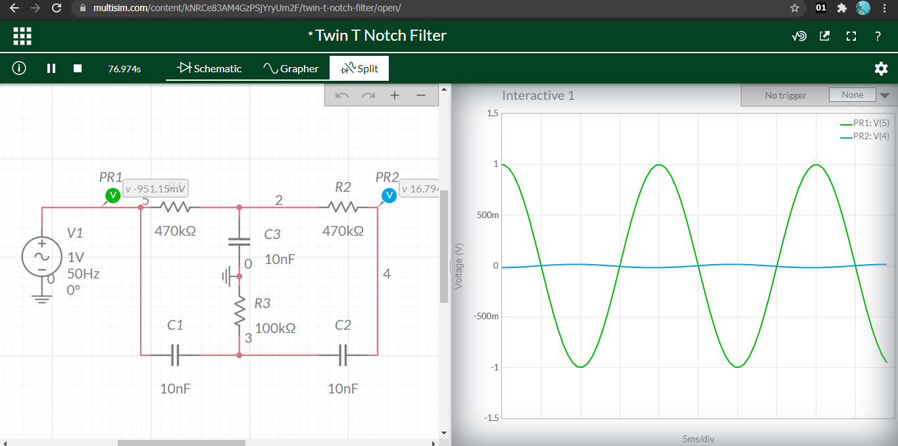The width and height of the screenshot is (898, 446).
Task: Redo schematic change
Action: [368, 95]
